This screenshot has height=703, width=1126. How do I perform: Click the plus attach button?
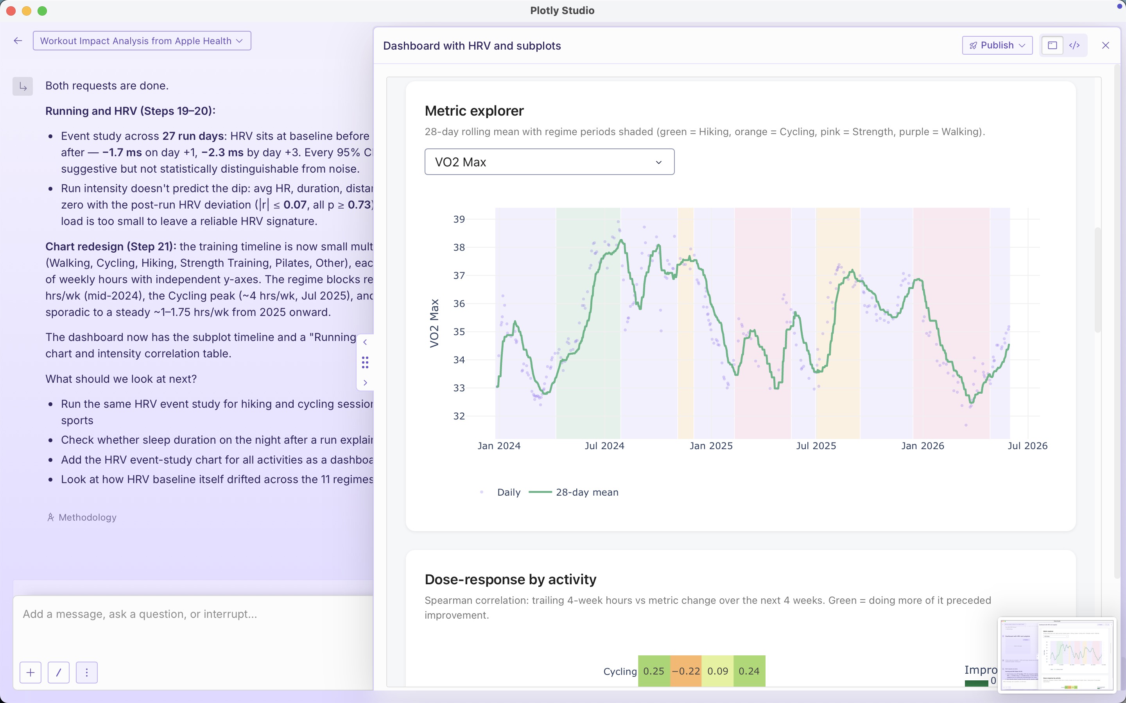pos(31,672)
